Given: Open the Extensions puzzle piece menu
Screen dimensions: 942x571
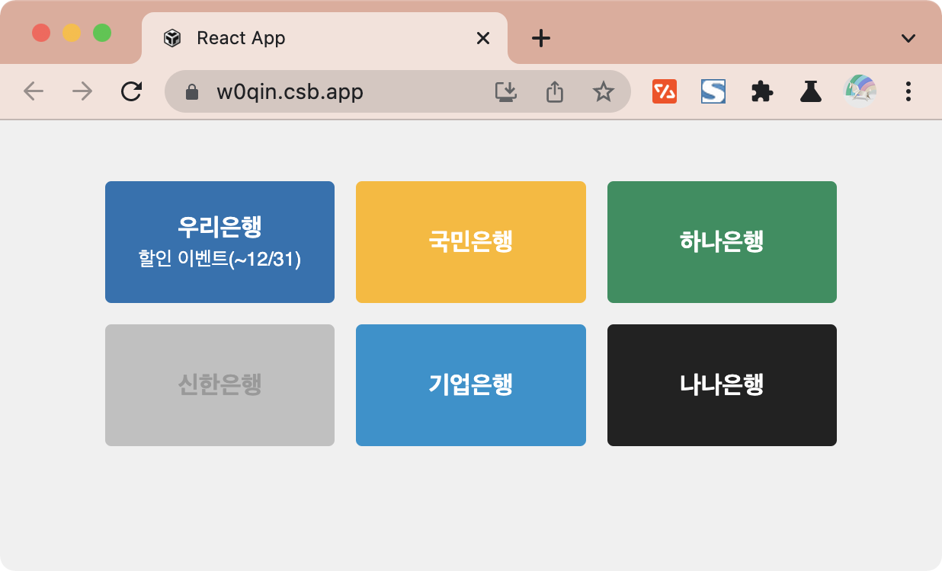Looking at the screenshot, I should (762, 92).
